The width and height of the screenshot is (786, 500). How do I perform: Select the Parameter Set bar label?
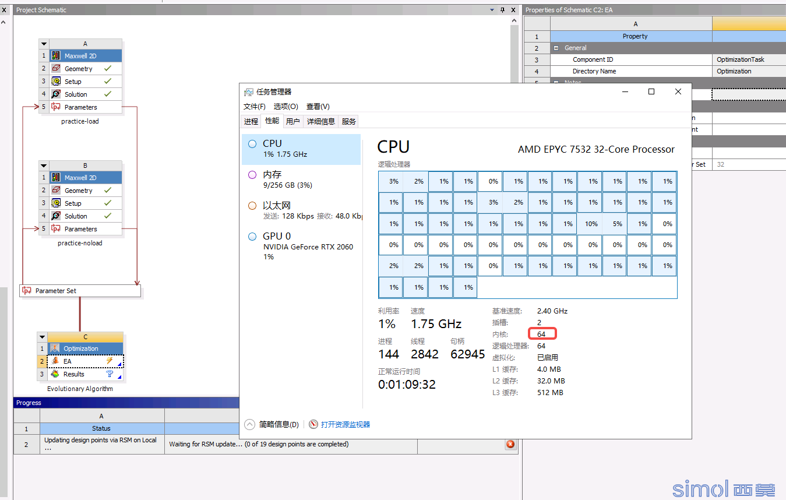pos(56,291)
